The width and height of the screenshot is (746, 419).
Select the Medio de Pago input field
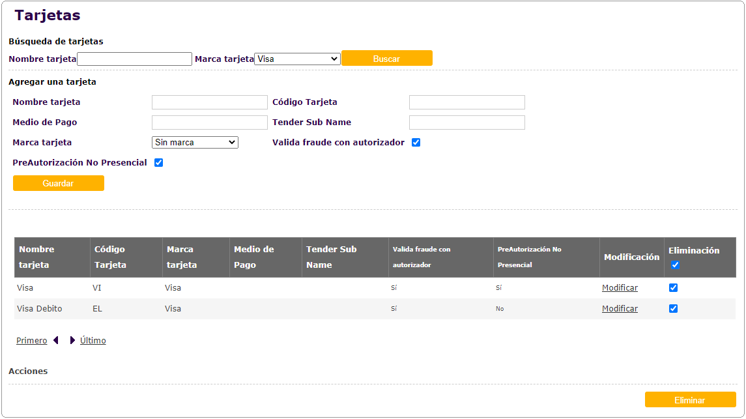pos(209,123)
